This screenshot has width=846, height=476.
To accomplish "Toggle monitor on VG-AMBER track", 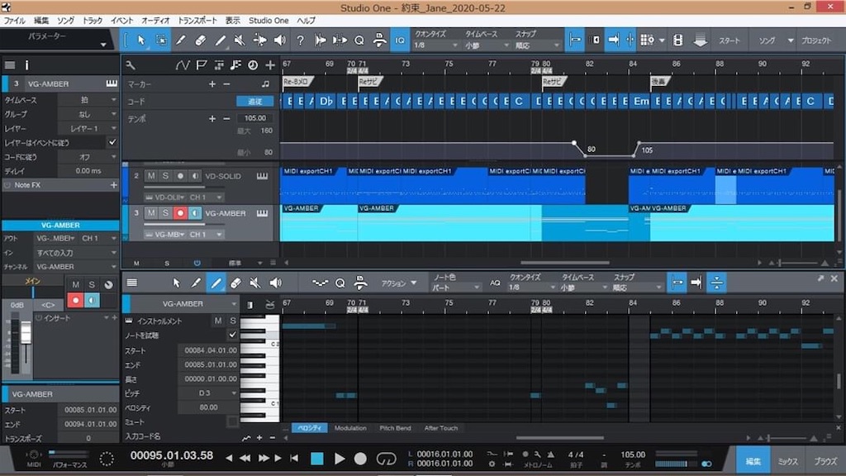I will pos(195,213).
